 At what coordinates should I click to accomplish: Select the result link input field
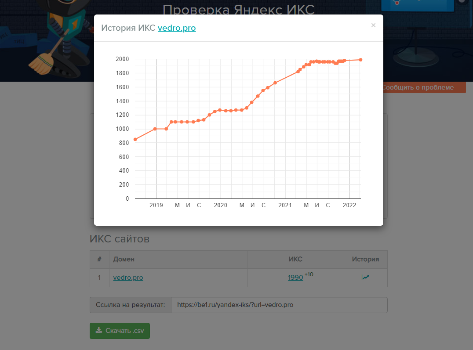click(x=279, y=305)
